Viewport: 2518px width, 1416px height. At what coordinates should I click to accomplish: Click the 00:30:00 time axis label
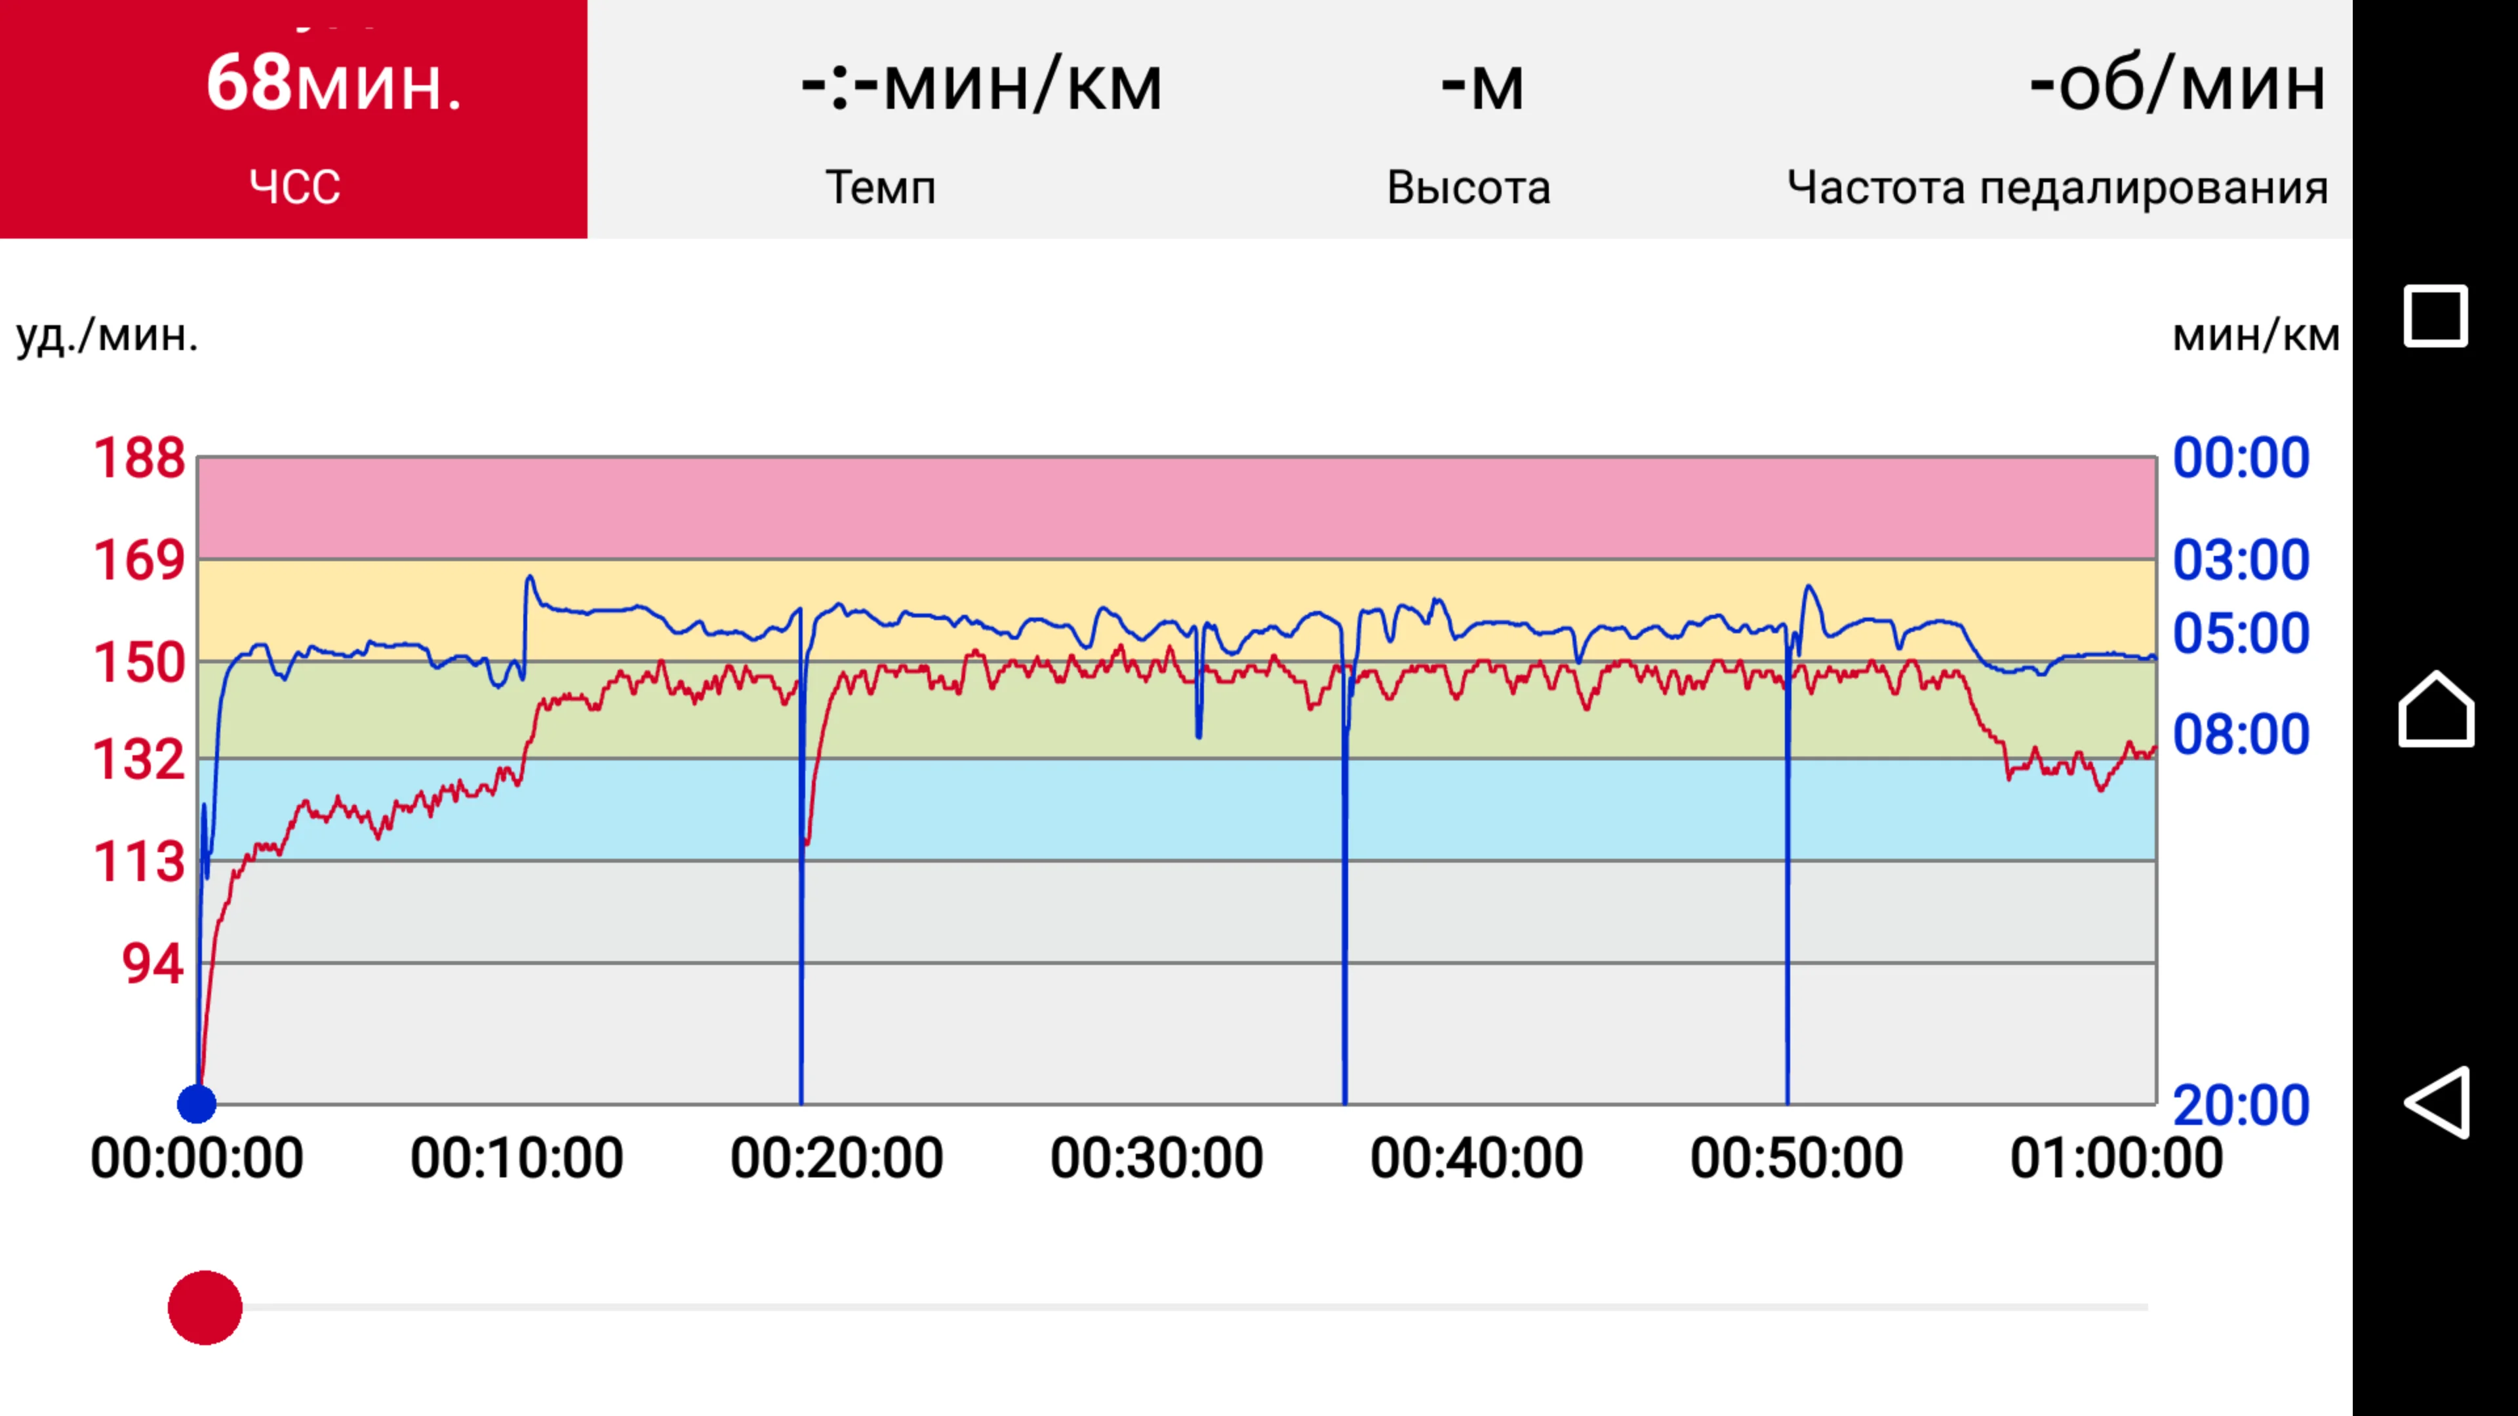(1156, 1158)
